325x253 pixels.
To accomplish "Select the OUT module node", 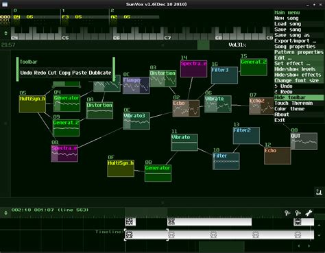I will point(304,141).
